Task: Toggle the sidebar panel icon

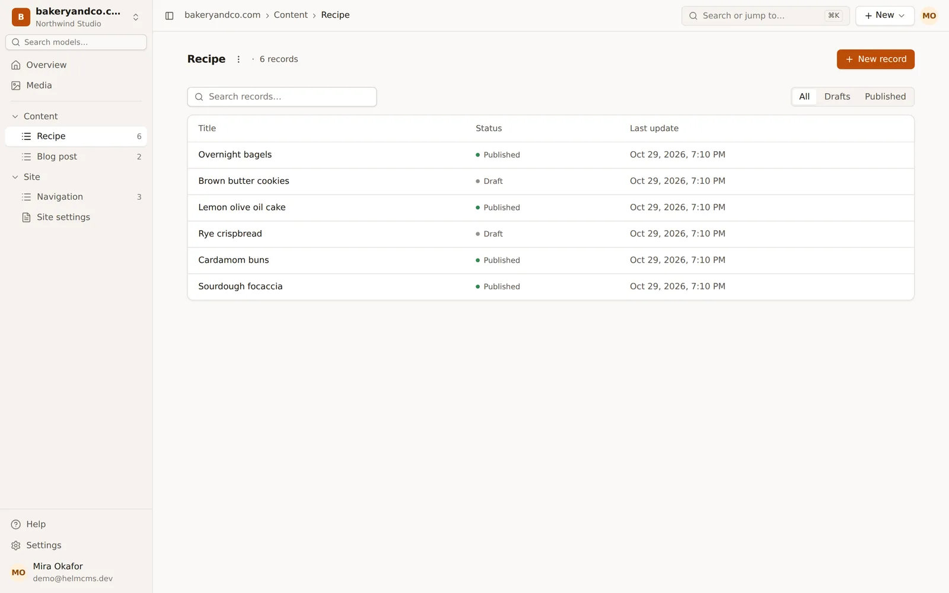Action: [x=169, y=15]
